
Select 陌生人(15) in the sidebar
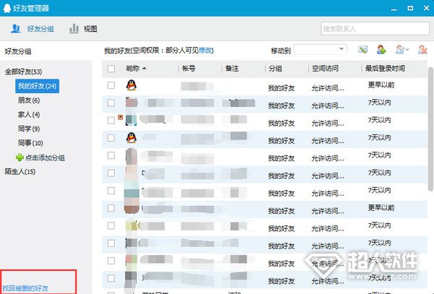pyautogui.click(x=20, y=171)
